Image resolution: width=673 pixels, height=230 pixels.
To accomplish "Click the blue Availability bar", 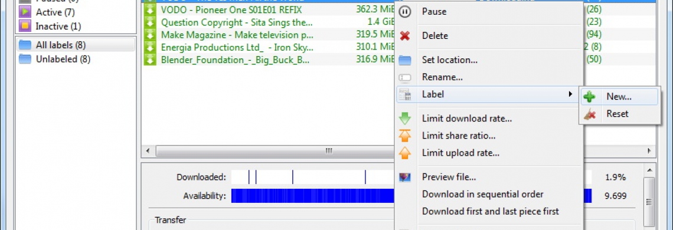I will (313, 196).
